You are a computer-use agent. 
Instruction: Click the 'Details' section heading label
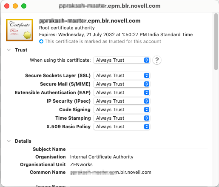point(23,141)
